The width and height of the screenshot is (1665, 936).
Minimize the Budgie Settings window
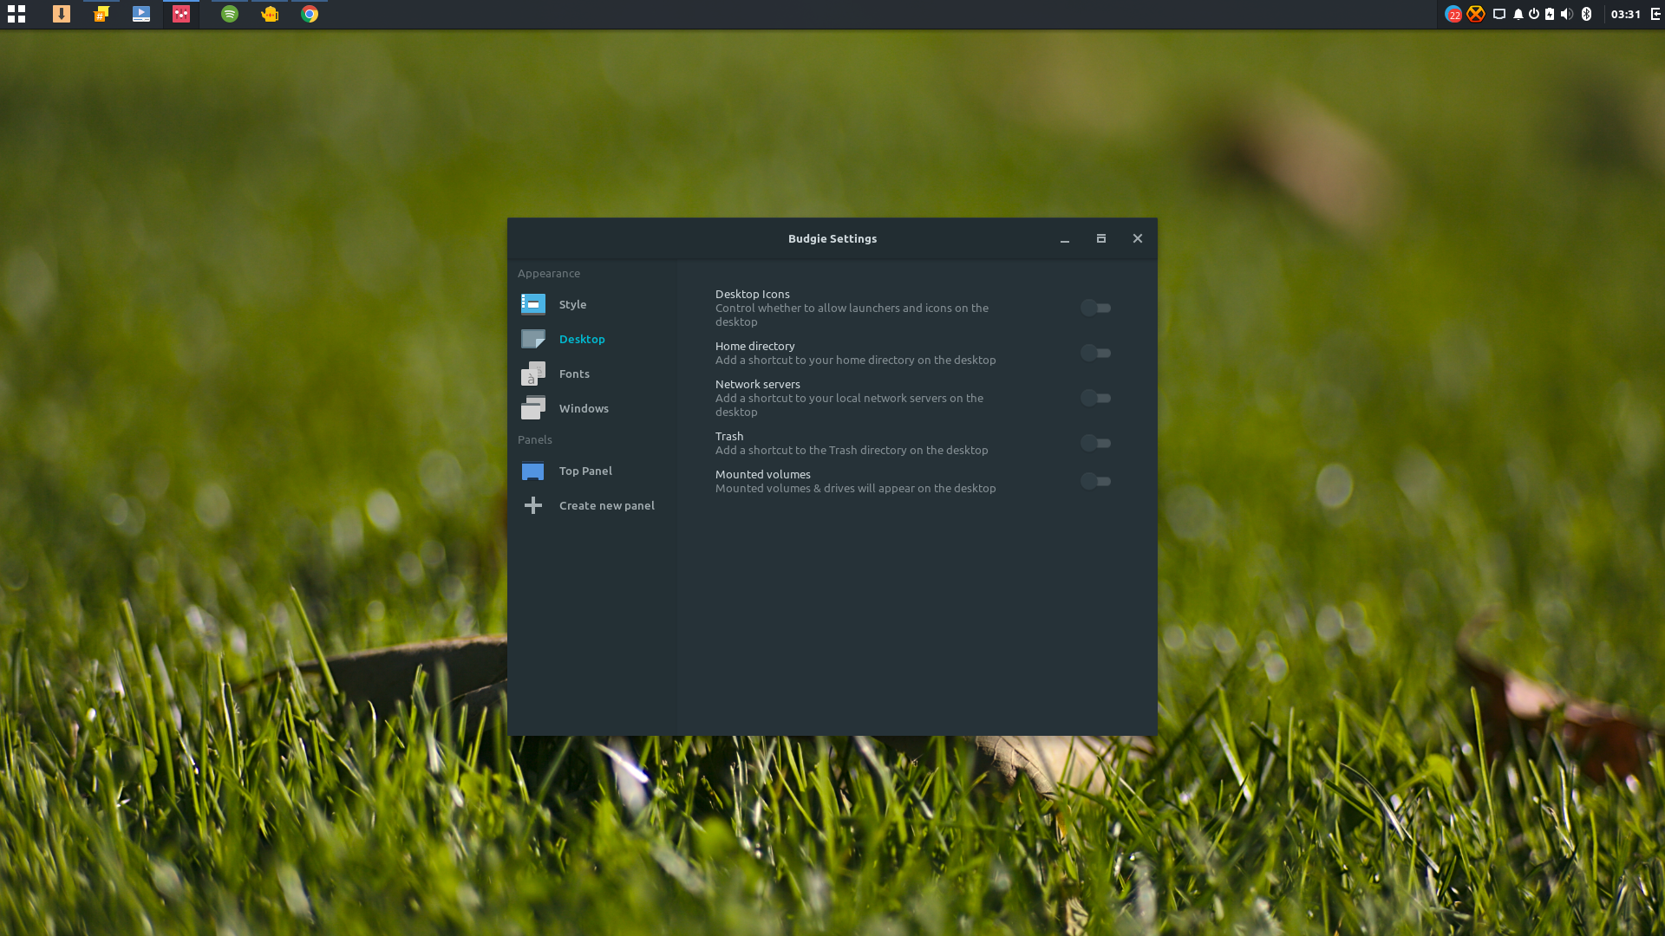(x=1065, y=238)
